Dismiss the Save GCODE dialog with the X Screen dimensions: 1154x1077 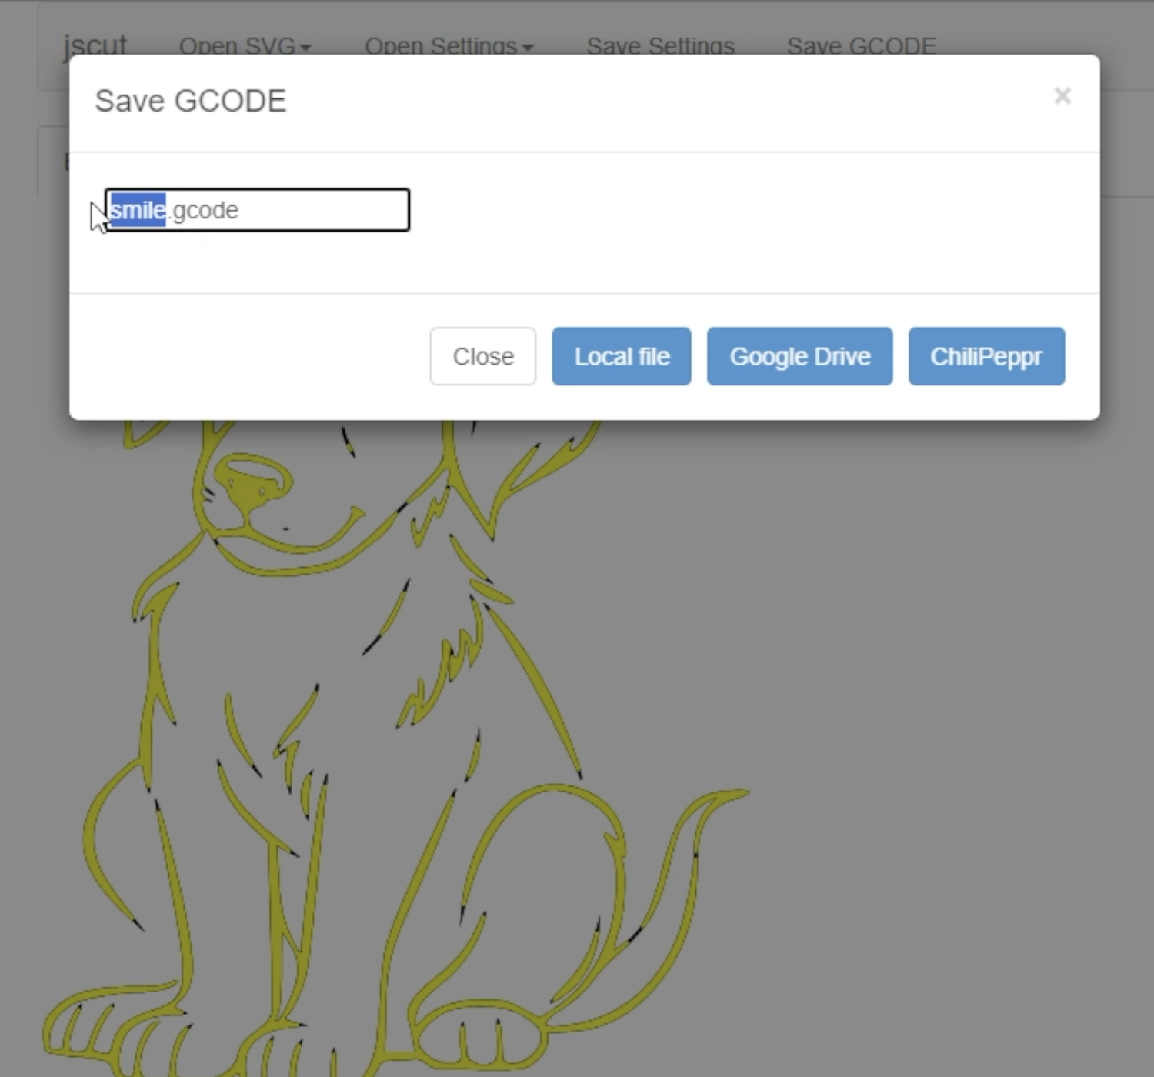(x=1062, y=96)
